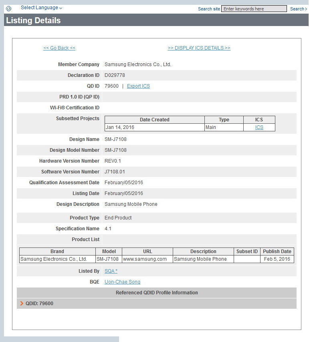Click the Date Created column header
Screen dimensions: 309x342
click(x=155, y=120)
